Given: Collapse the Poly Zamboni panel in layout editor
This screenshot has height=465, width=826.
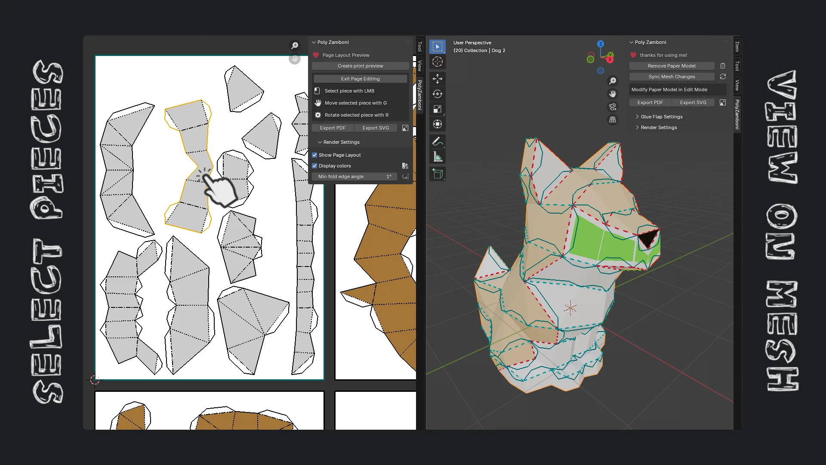Looking at the screenshot, I should 314,42.
